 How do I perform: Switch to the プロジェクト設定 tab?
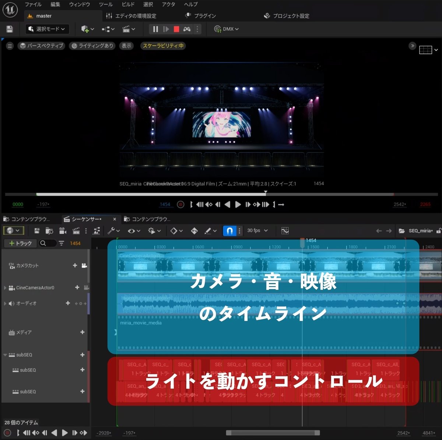coord(287,16)
